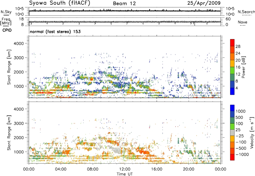Click the '08:00' time axis tick label
255x176 pixels.
tap(93, 169)
